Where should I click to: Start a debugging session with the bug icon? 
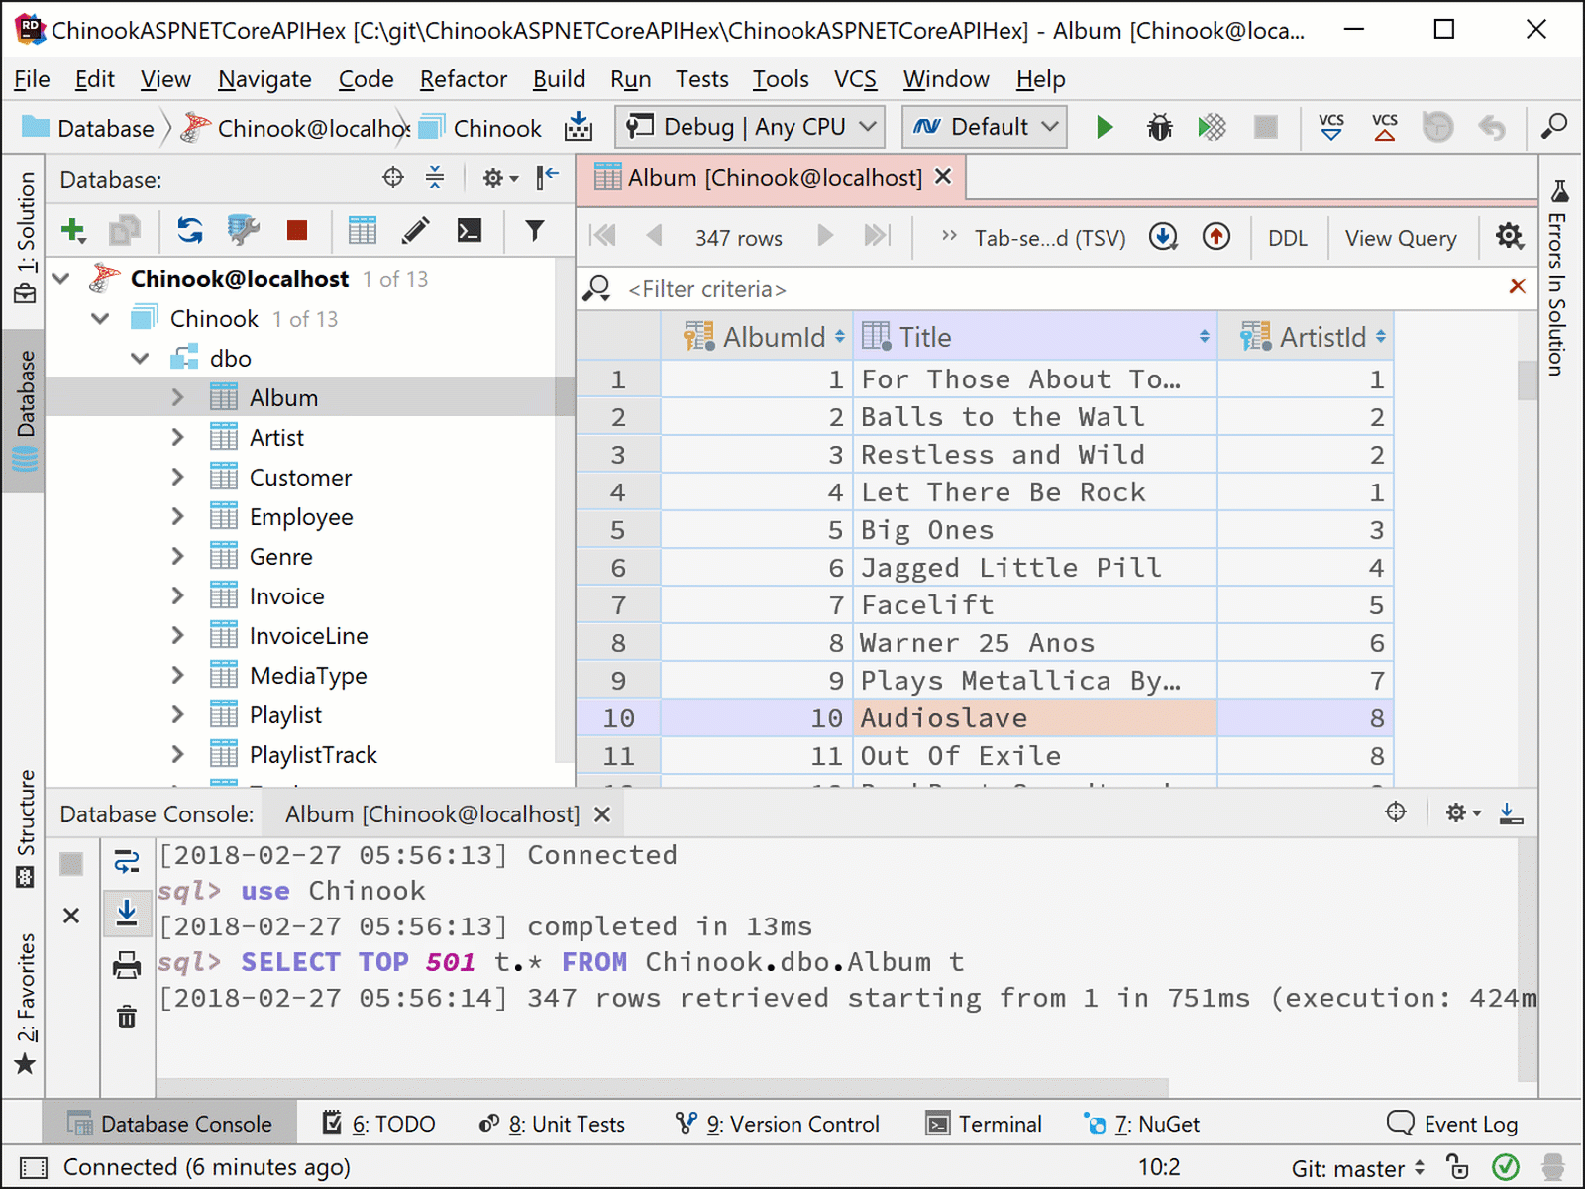[1158, 127]
